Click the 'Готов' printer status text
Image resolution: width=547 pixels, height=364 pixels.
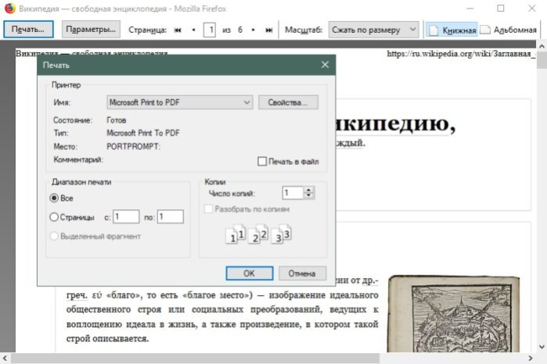click(x=116, y=120)
